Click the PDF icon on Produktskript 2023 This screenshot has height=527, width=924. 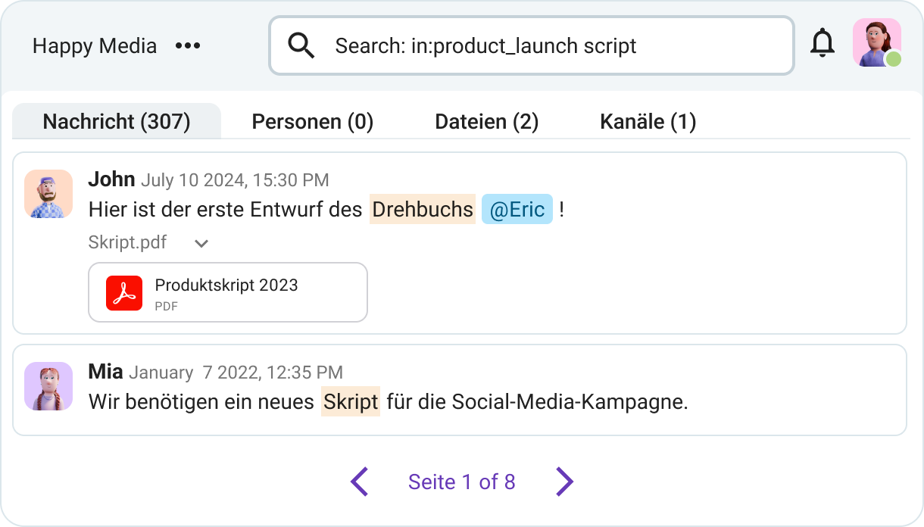tap(124, 292)
